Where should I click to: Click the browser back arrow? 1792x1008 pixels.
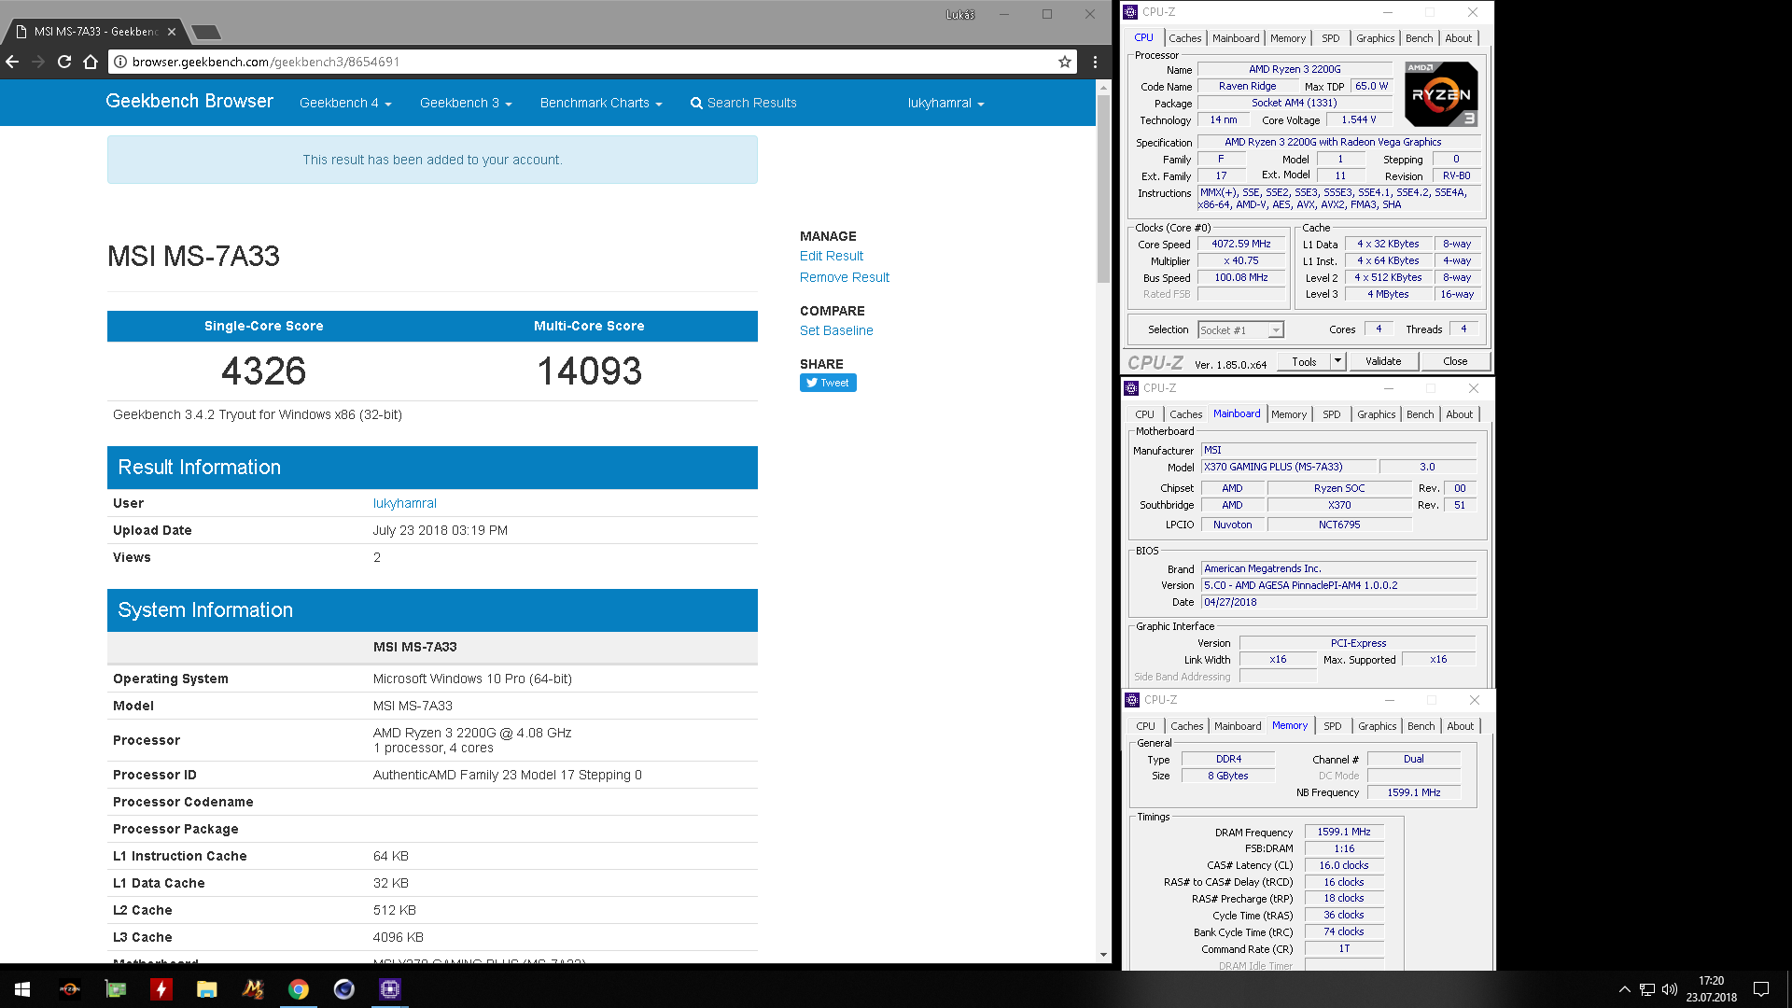pos(12,62)
